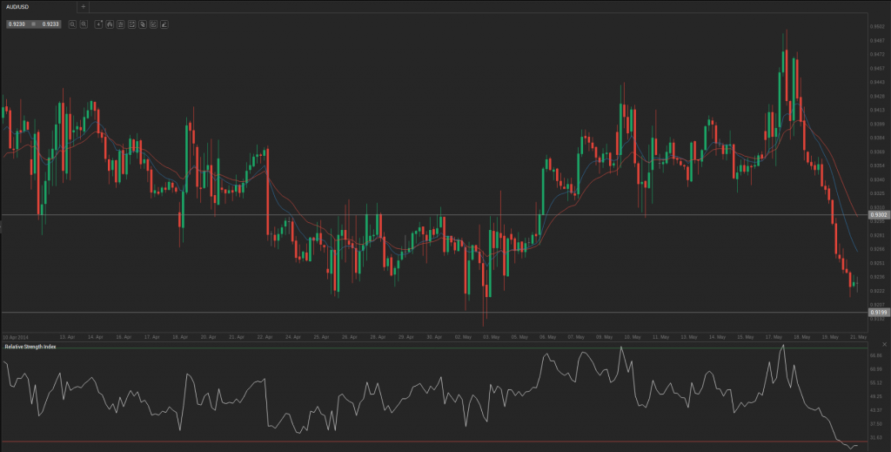The height and width of the screenshot is (452, 891).
Task: Click the 10 Apr 2014 date label
Action: click(16, 336)
